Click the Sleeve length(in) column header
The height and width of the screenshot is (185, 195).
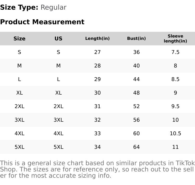(175, 39)
